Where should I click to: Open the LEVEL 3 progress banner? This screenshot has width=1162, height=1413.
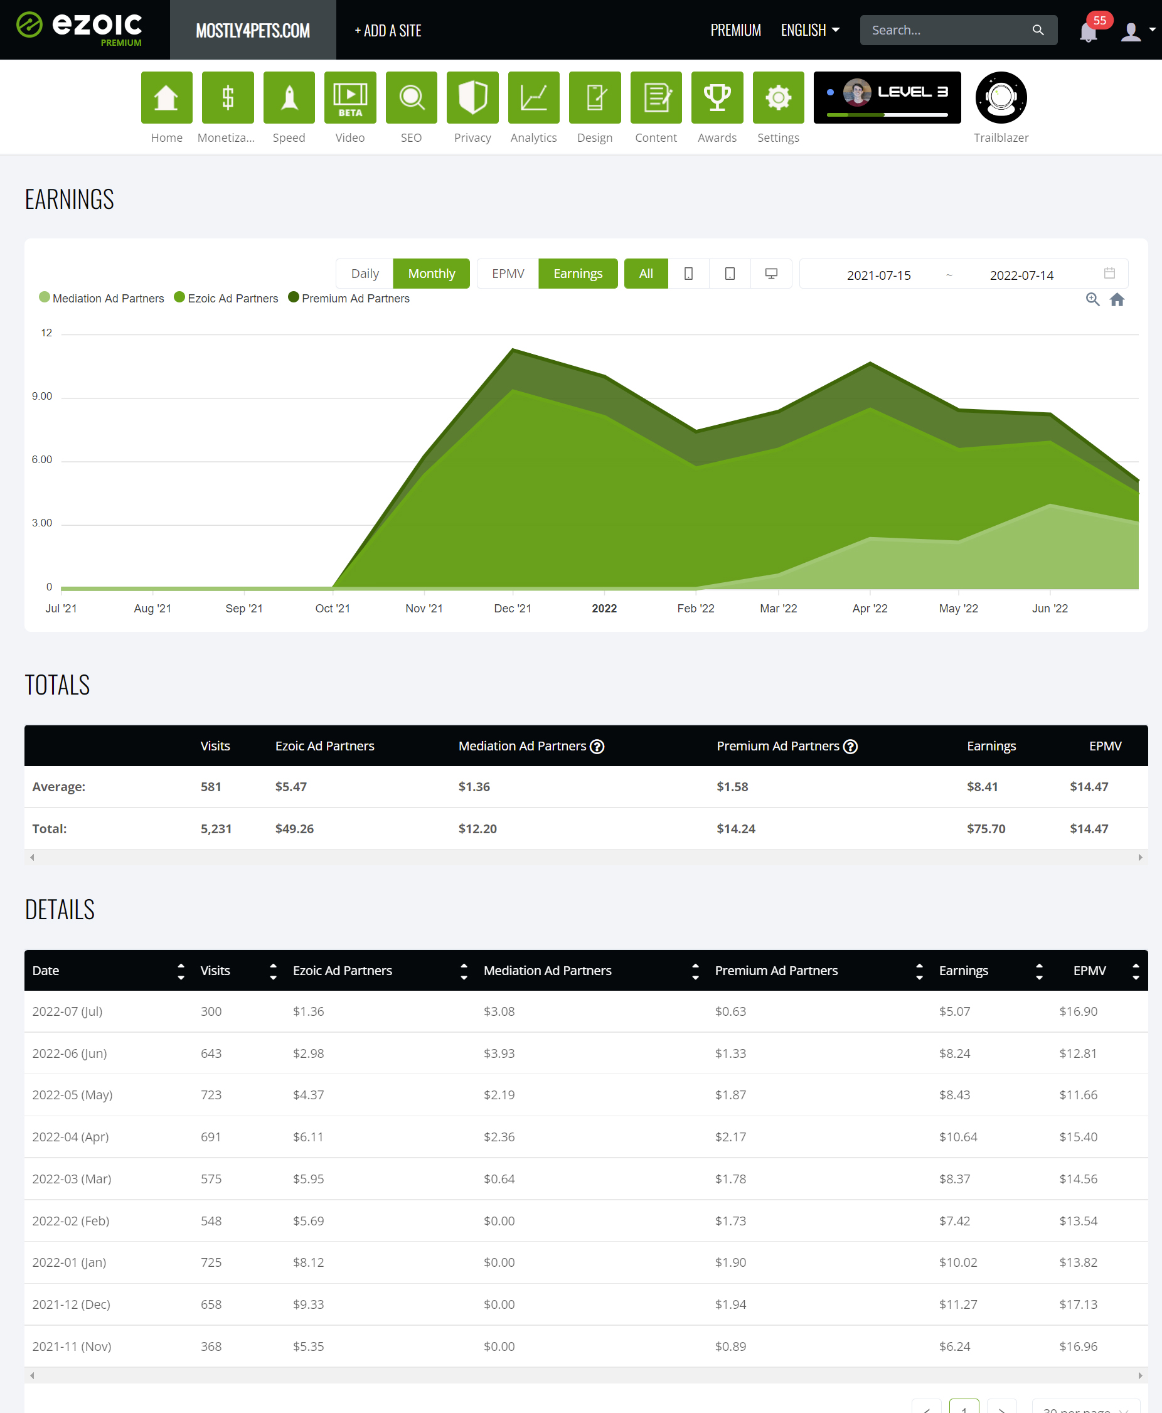tap(887, 98)
